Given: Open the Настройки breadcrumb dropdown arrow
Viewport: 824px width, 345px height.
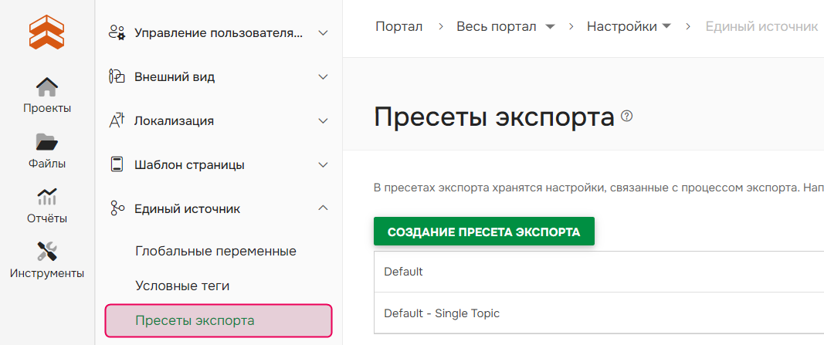Looking at the screenshot, I should coord(667,26).
